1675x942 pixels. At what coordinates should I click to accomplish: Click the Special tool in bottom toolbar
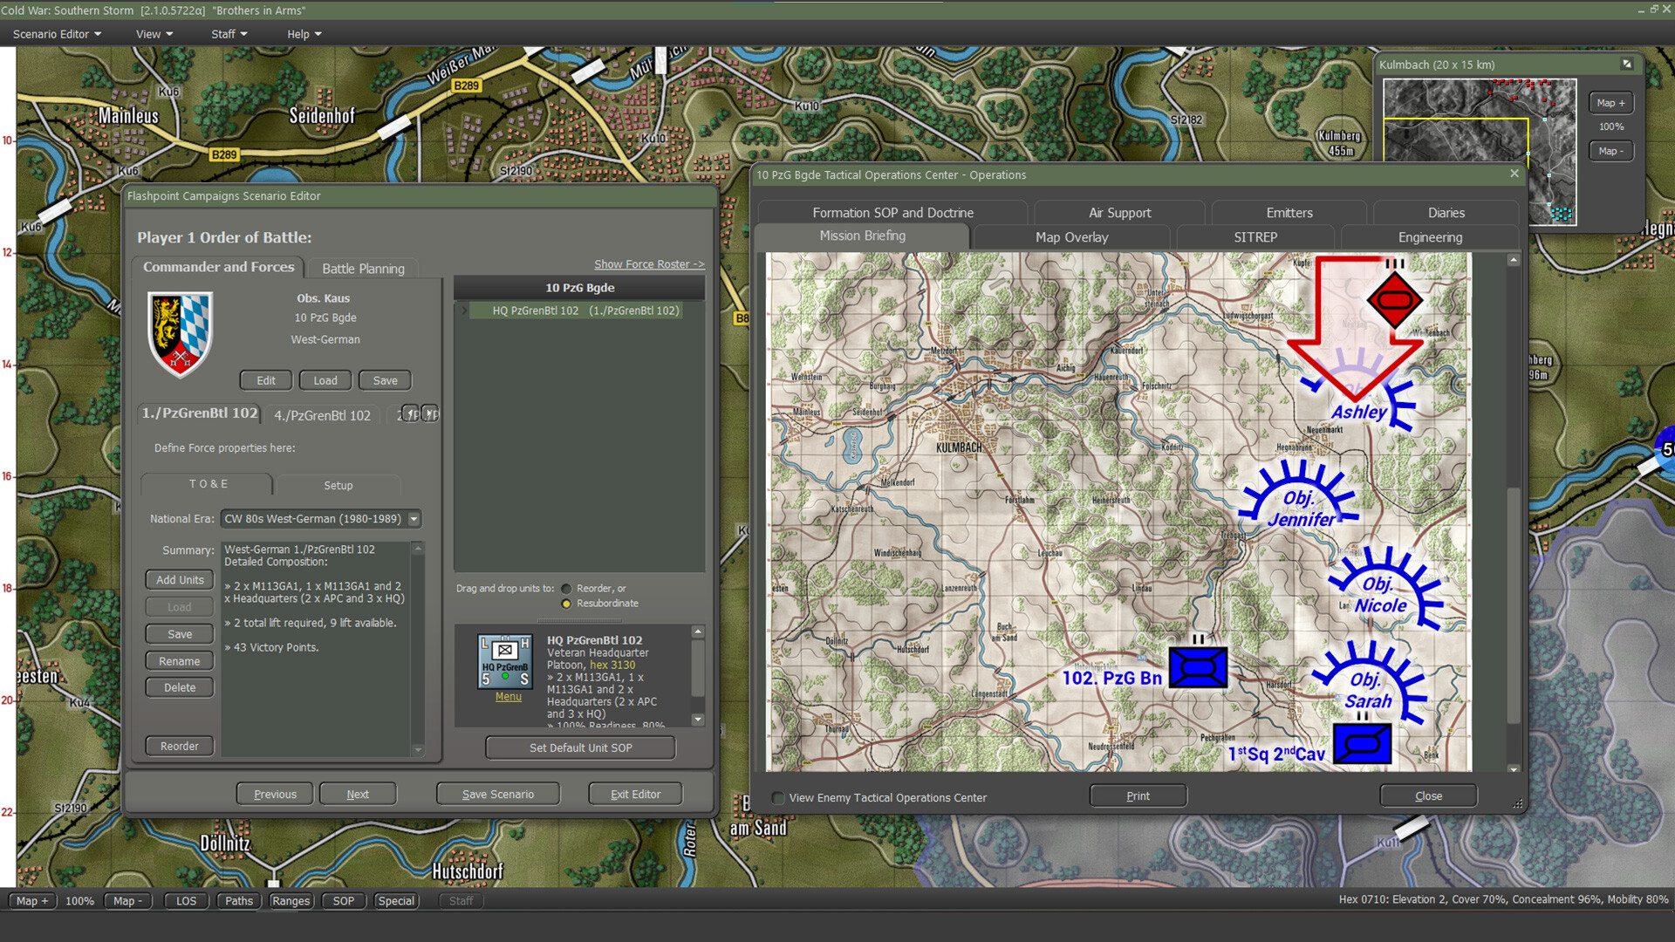pos(396,900)
